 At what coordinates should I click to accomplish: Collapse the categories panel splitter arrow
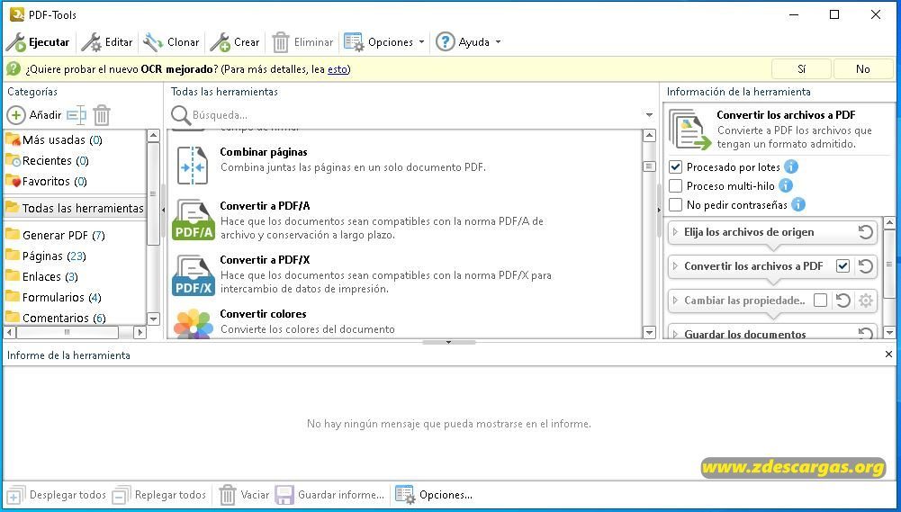pyautogui.click(x=164, y=211)
